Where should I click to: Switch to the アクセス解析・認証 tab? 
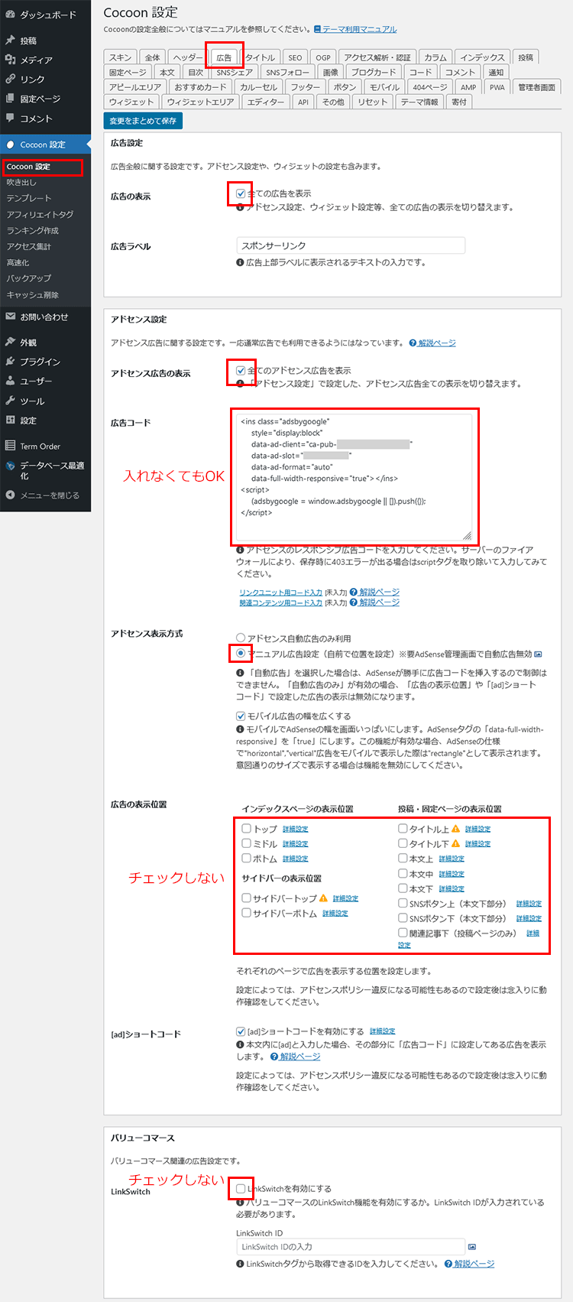pos(377,57)
